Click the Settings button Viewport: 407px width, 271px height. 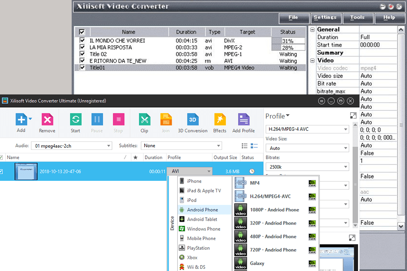[325, 18]
